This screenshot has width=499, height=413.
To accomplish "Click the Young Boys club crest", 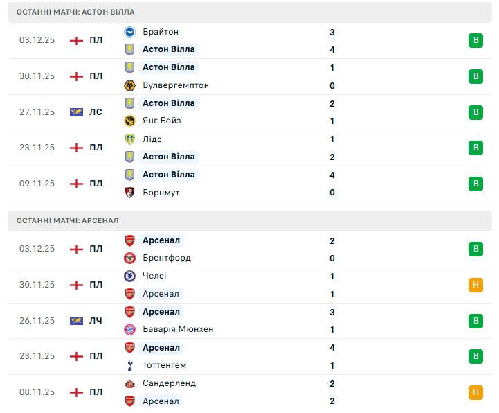I will click(129, 121).
